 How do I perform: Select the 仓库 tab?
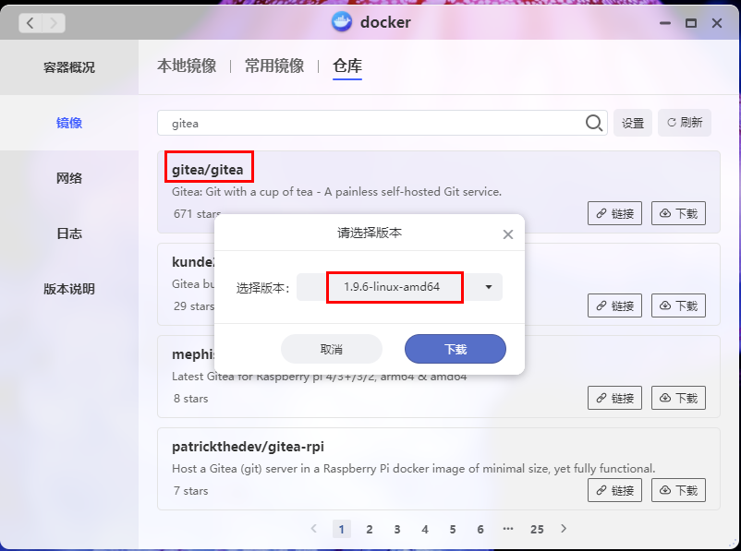coord(347,66)
